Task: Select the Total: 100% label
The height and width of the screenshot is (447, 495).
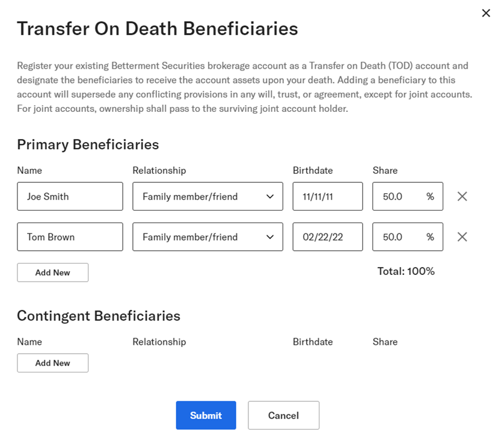Action: [x=405, y=271]
